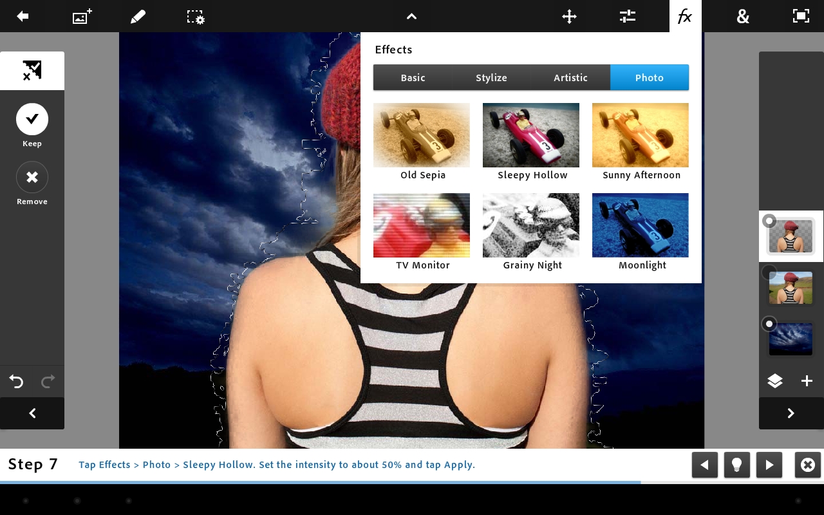Image resolution: width=824 pixels, height=515 pixels.
Task: Advance to the next tutorial step
Action: tap(769, 465)
